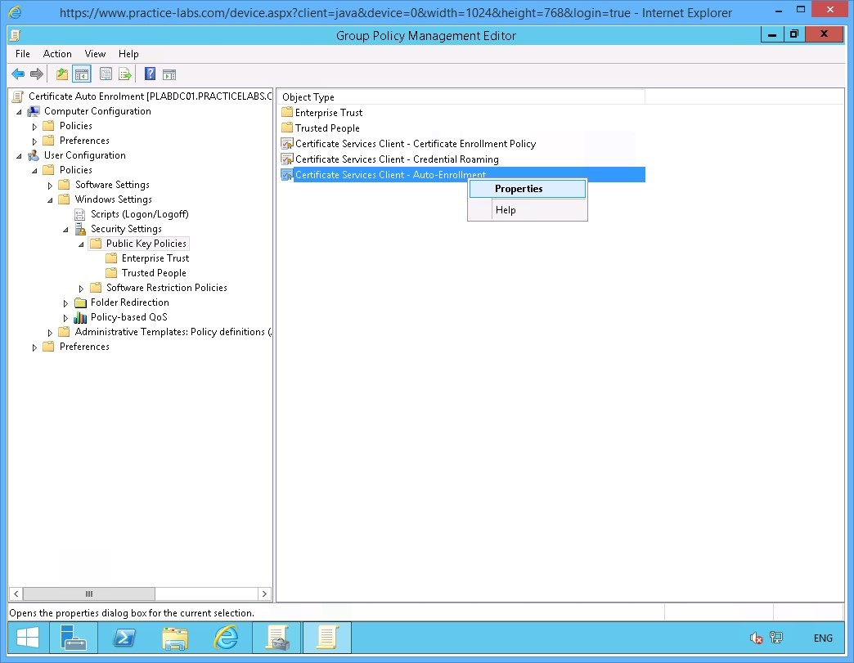Open the View menu
This screenshot has width=854, height=663.
click(95, 54)
